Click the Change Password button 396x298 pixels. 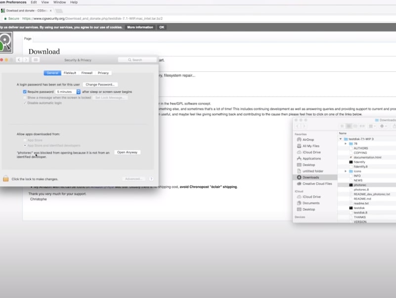[100, 85]
